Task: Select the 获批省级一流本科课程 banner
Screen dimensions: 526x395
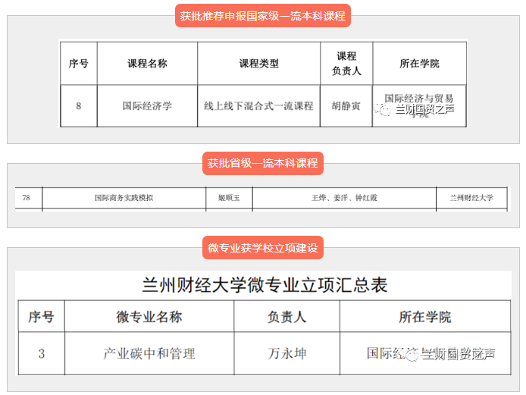Action: [263, 163]
